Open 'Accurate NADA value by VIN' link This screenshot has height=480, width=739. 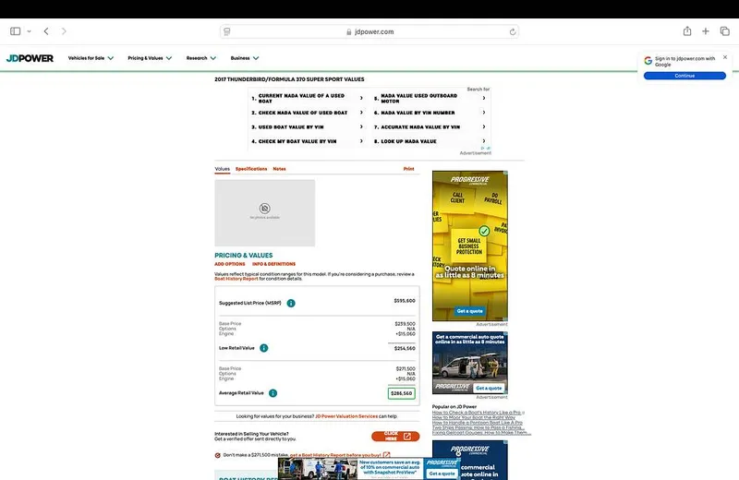click(430, 126)
